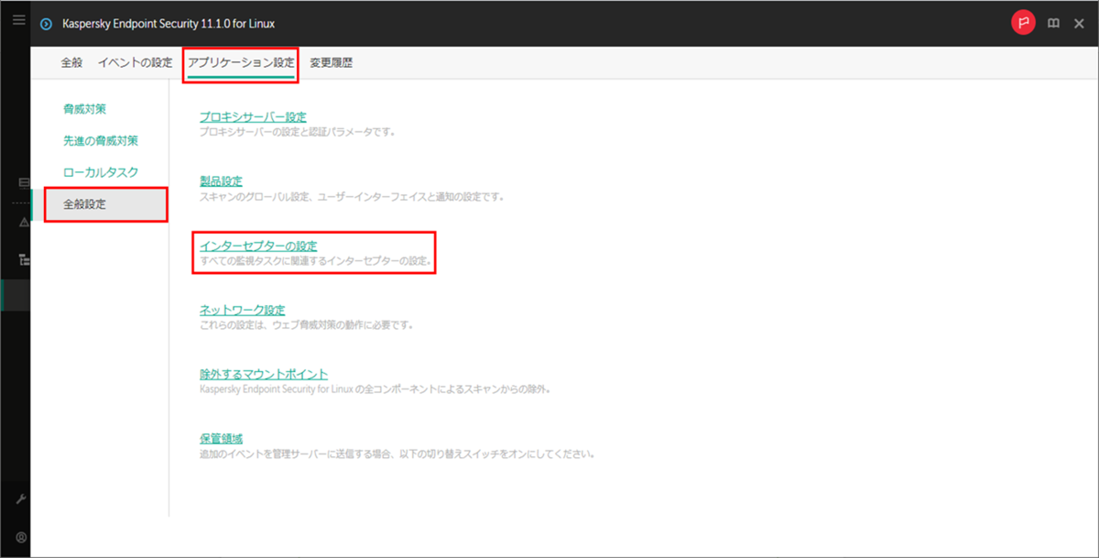Open the プロキシサーバー設定 link
The height and width of the screenshot is (558, 1099).
(254, 116)
